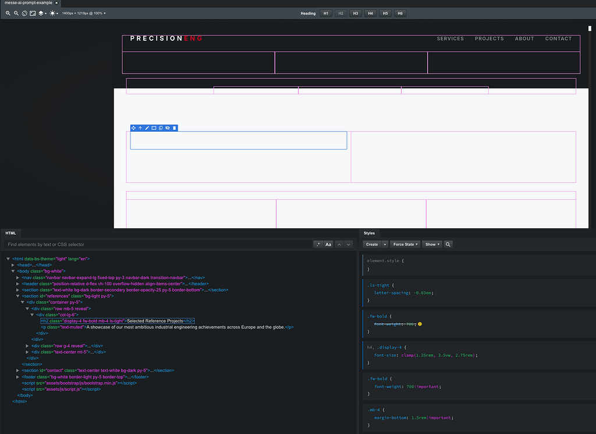The width and height of the screenshot is (596, 434).
Task: Click the trash icon on the element toolbar
Action: click(175, 128)
